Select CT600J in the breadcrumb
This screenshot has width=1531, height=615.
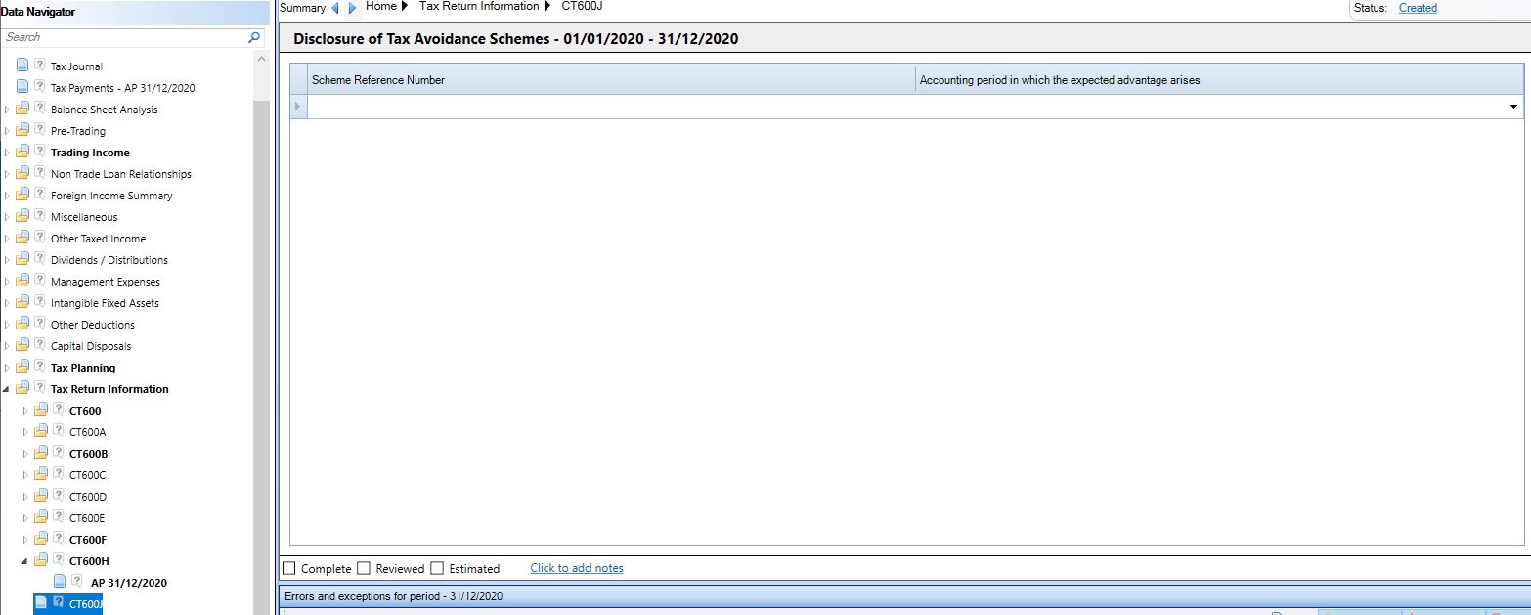click(582, 7)
